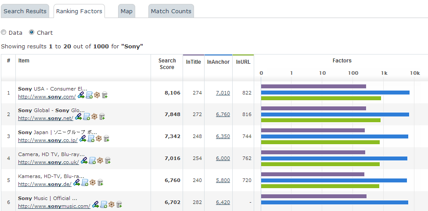Open the http://www.sony.de/ link
The height and width of the screenshot is (211, 428).
click(x=45, y=184)
